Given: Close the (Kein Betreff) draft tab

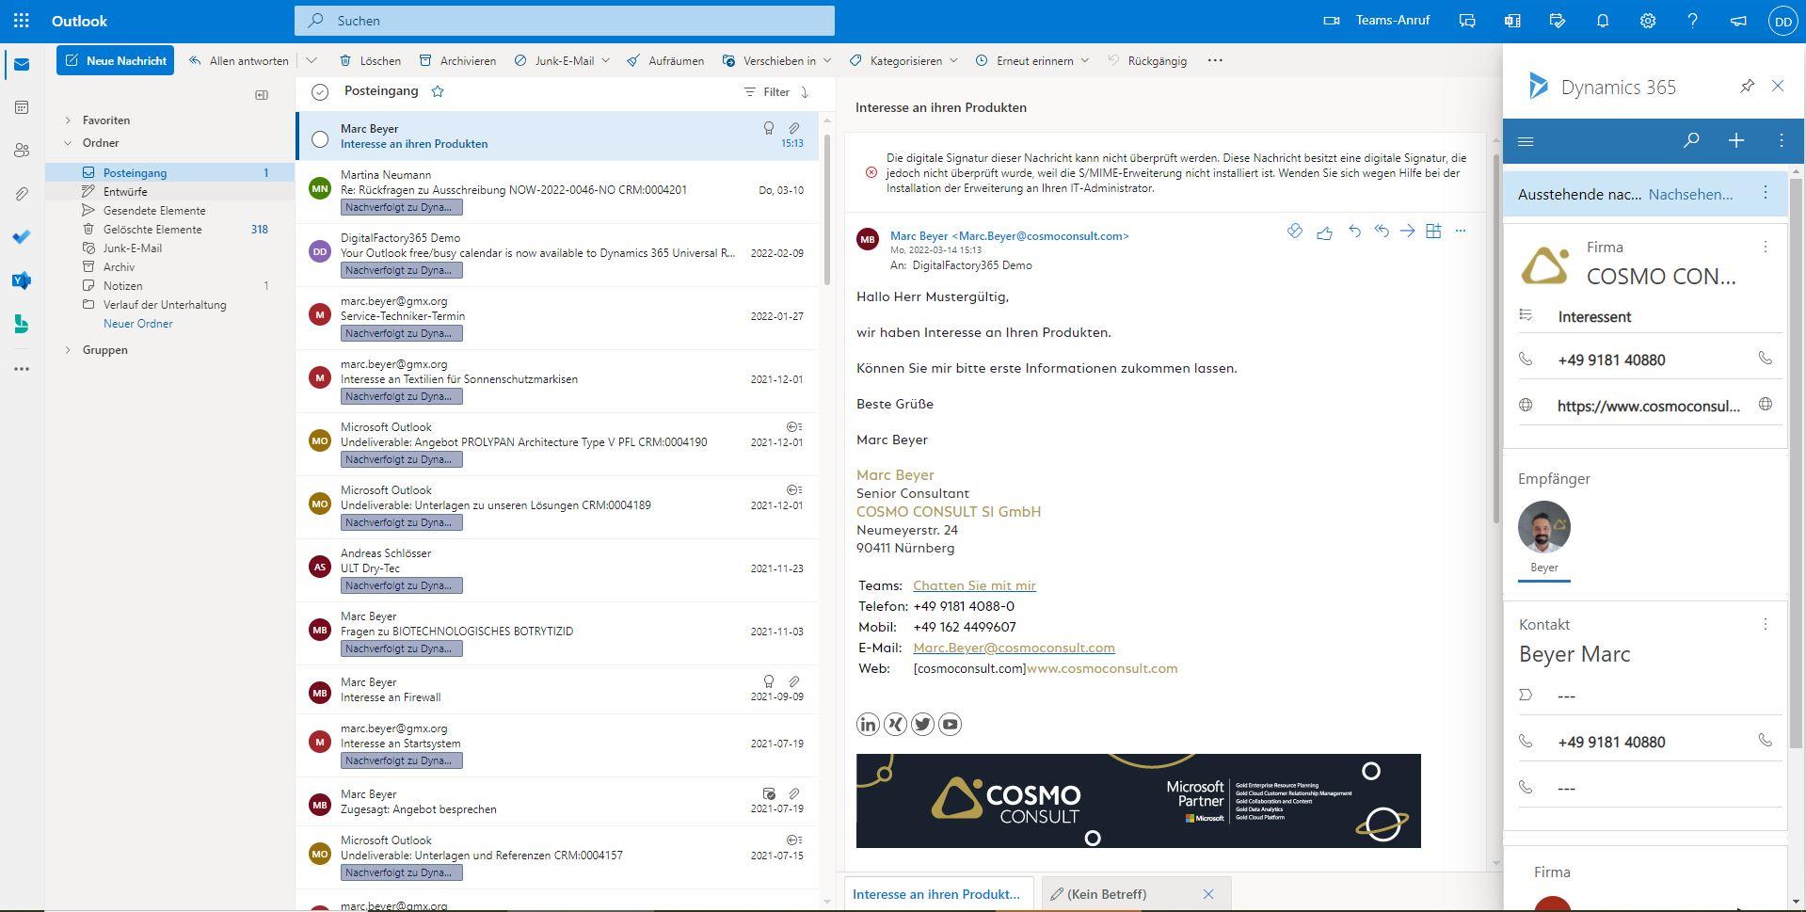Looking at the screenshot, I should [1208, 894].
